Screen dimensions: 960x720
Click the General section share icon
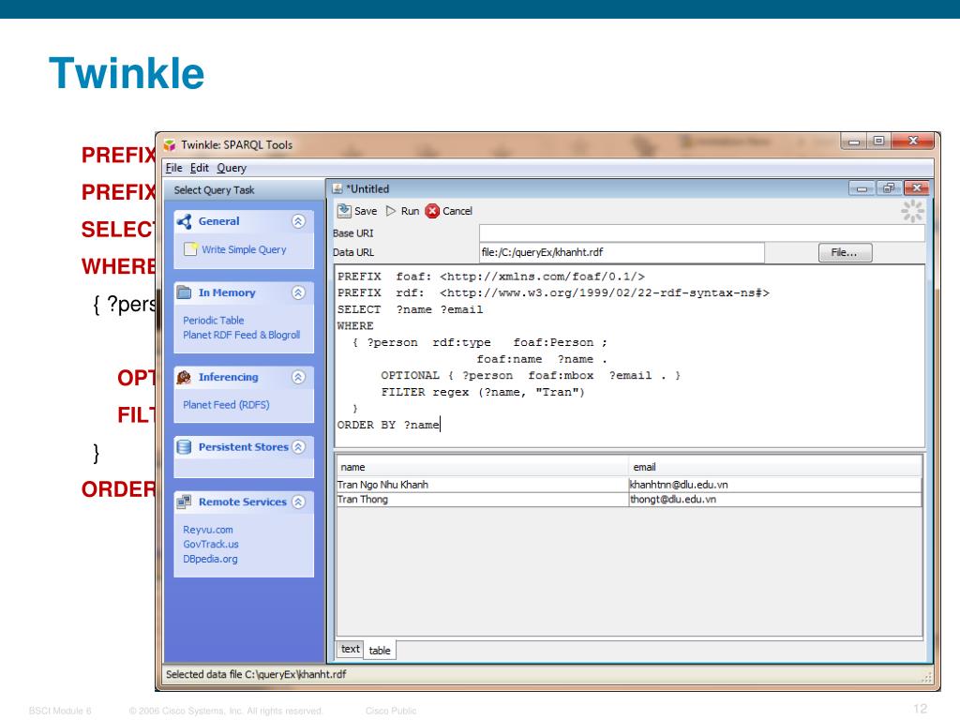coord(185,221)
